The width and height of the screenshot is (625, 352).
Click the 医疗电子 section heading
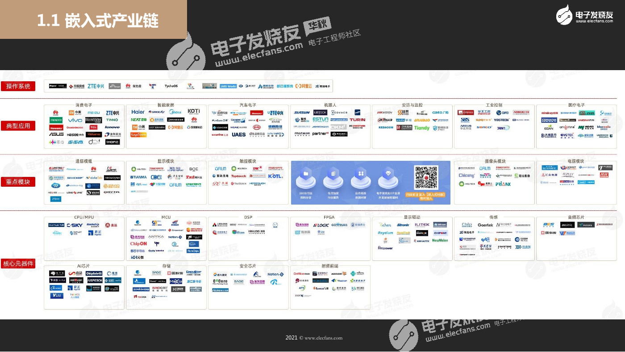tap(576, 105)
